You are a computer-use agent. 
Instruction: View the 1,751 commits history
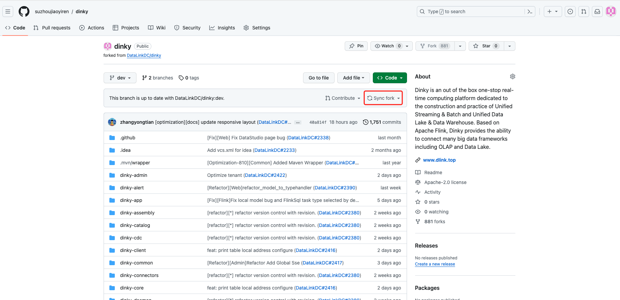click(382, 122)
